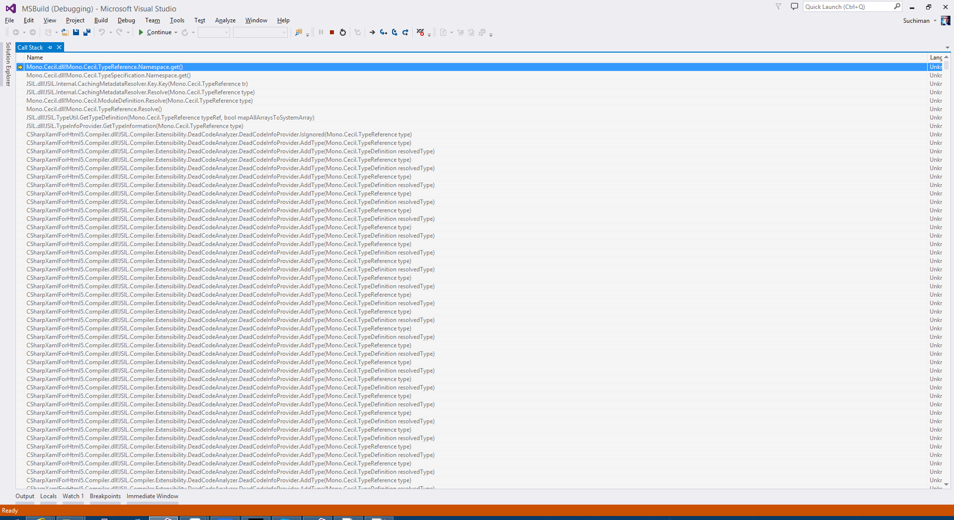Expand the Continue button dropdown arrow

click(x=176, y=33)
